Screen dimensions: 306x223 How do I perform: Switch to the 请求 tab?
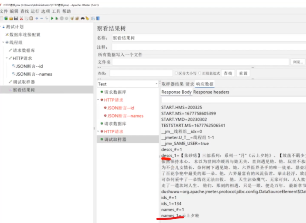pos(190,84)
